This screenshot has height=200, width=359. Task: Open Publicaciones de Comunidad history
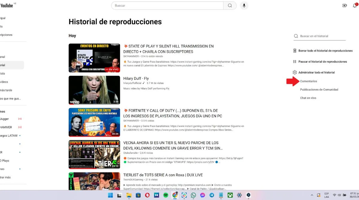pos(319,89)
